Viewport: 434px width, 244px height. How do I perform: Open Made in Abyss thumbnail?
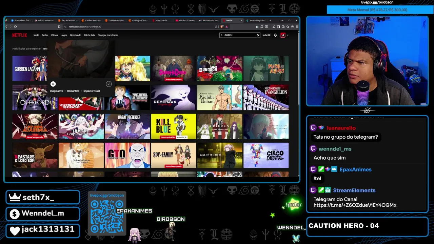pos(266,69)
